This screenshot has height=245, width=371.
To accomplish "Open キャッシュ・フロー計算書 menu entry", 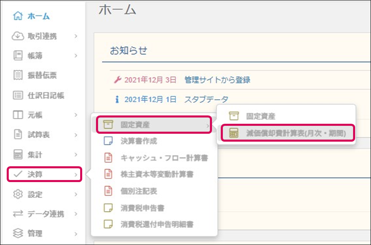I will point(164,157).
